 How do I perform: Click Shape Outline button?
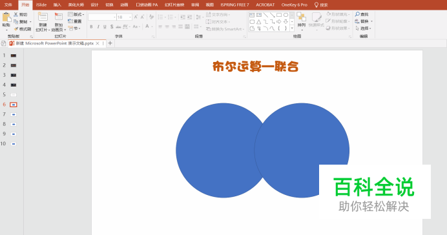[338, 21]
